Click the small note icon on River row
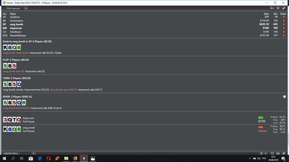 (284, 97)
